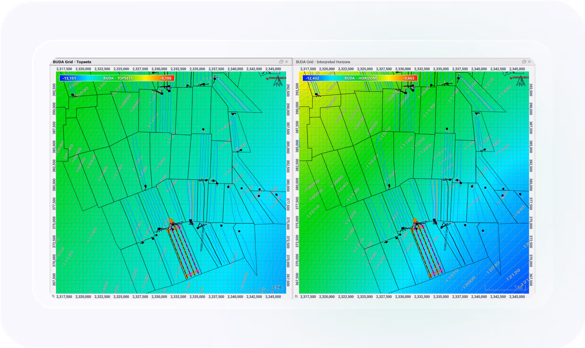Restore down the BUDA Grid - Topsets window
The width and height of the screenshot is (585, 348).
point(281,62)
